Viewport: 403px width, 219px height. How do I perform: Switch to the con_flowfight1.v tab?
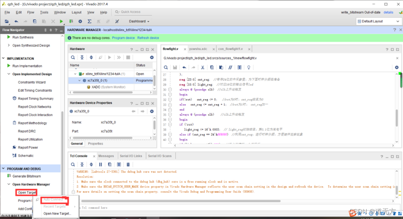tap(230, 49)
